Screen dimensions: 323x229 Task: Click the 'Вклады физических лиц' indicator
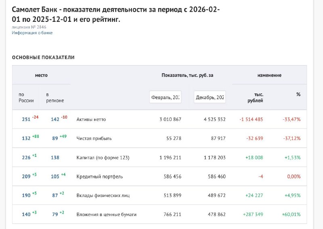103,195
